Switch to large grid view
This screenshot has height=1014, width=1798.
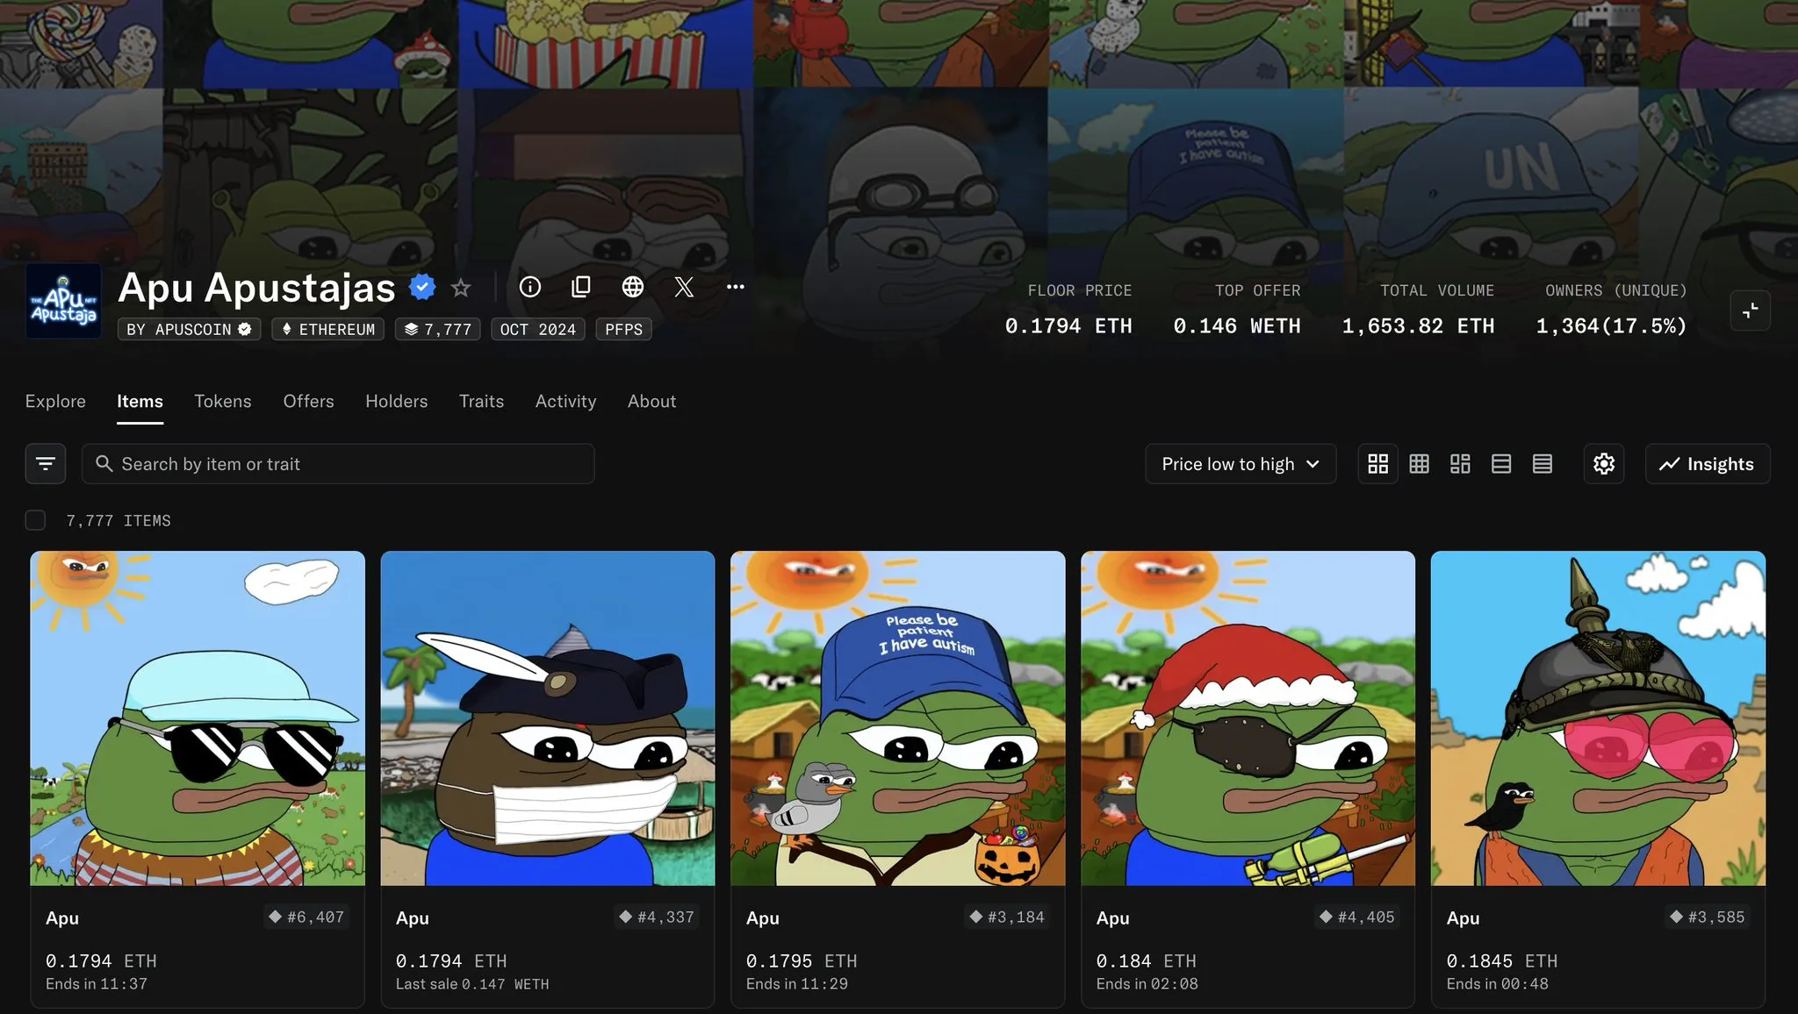click(x=1378, y=464)
